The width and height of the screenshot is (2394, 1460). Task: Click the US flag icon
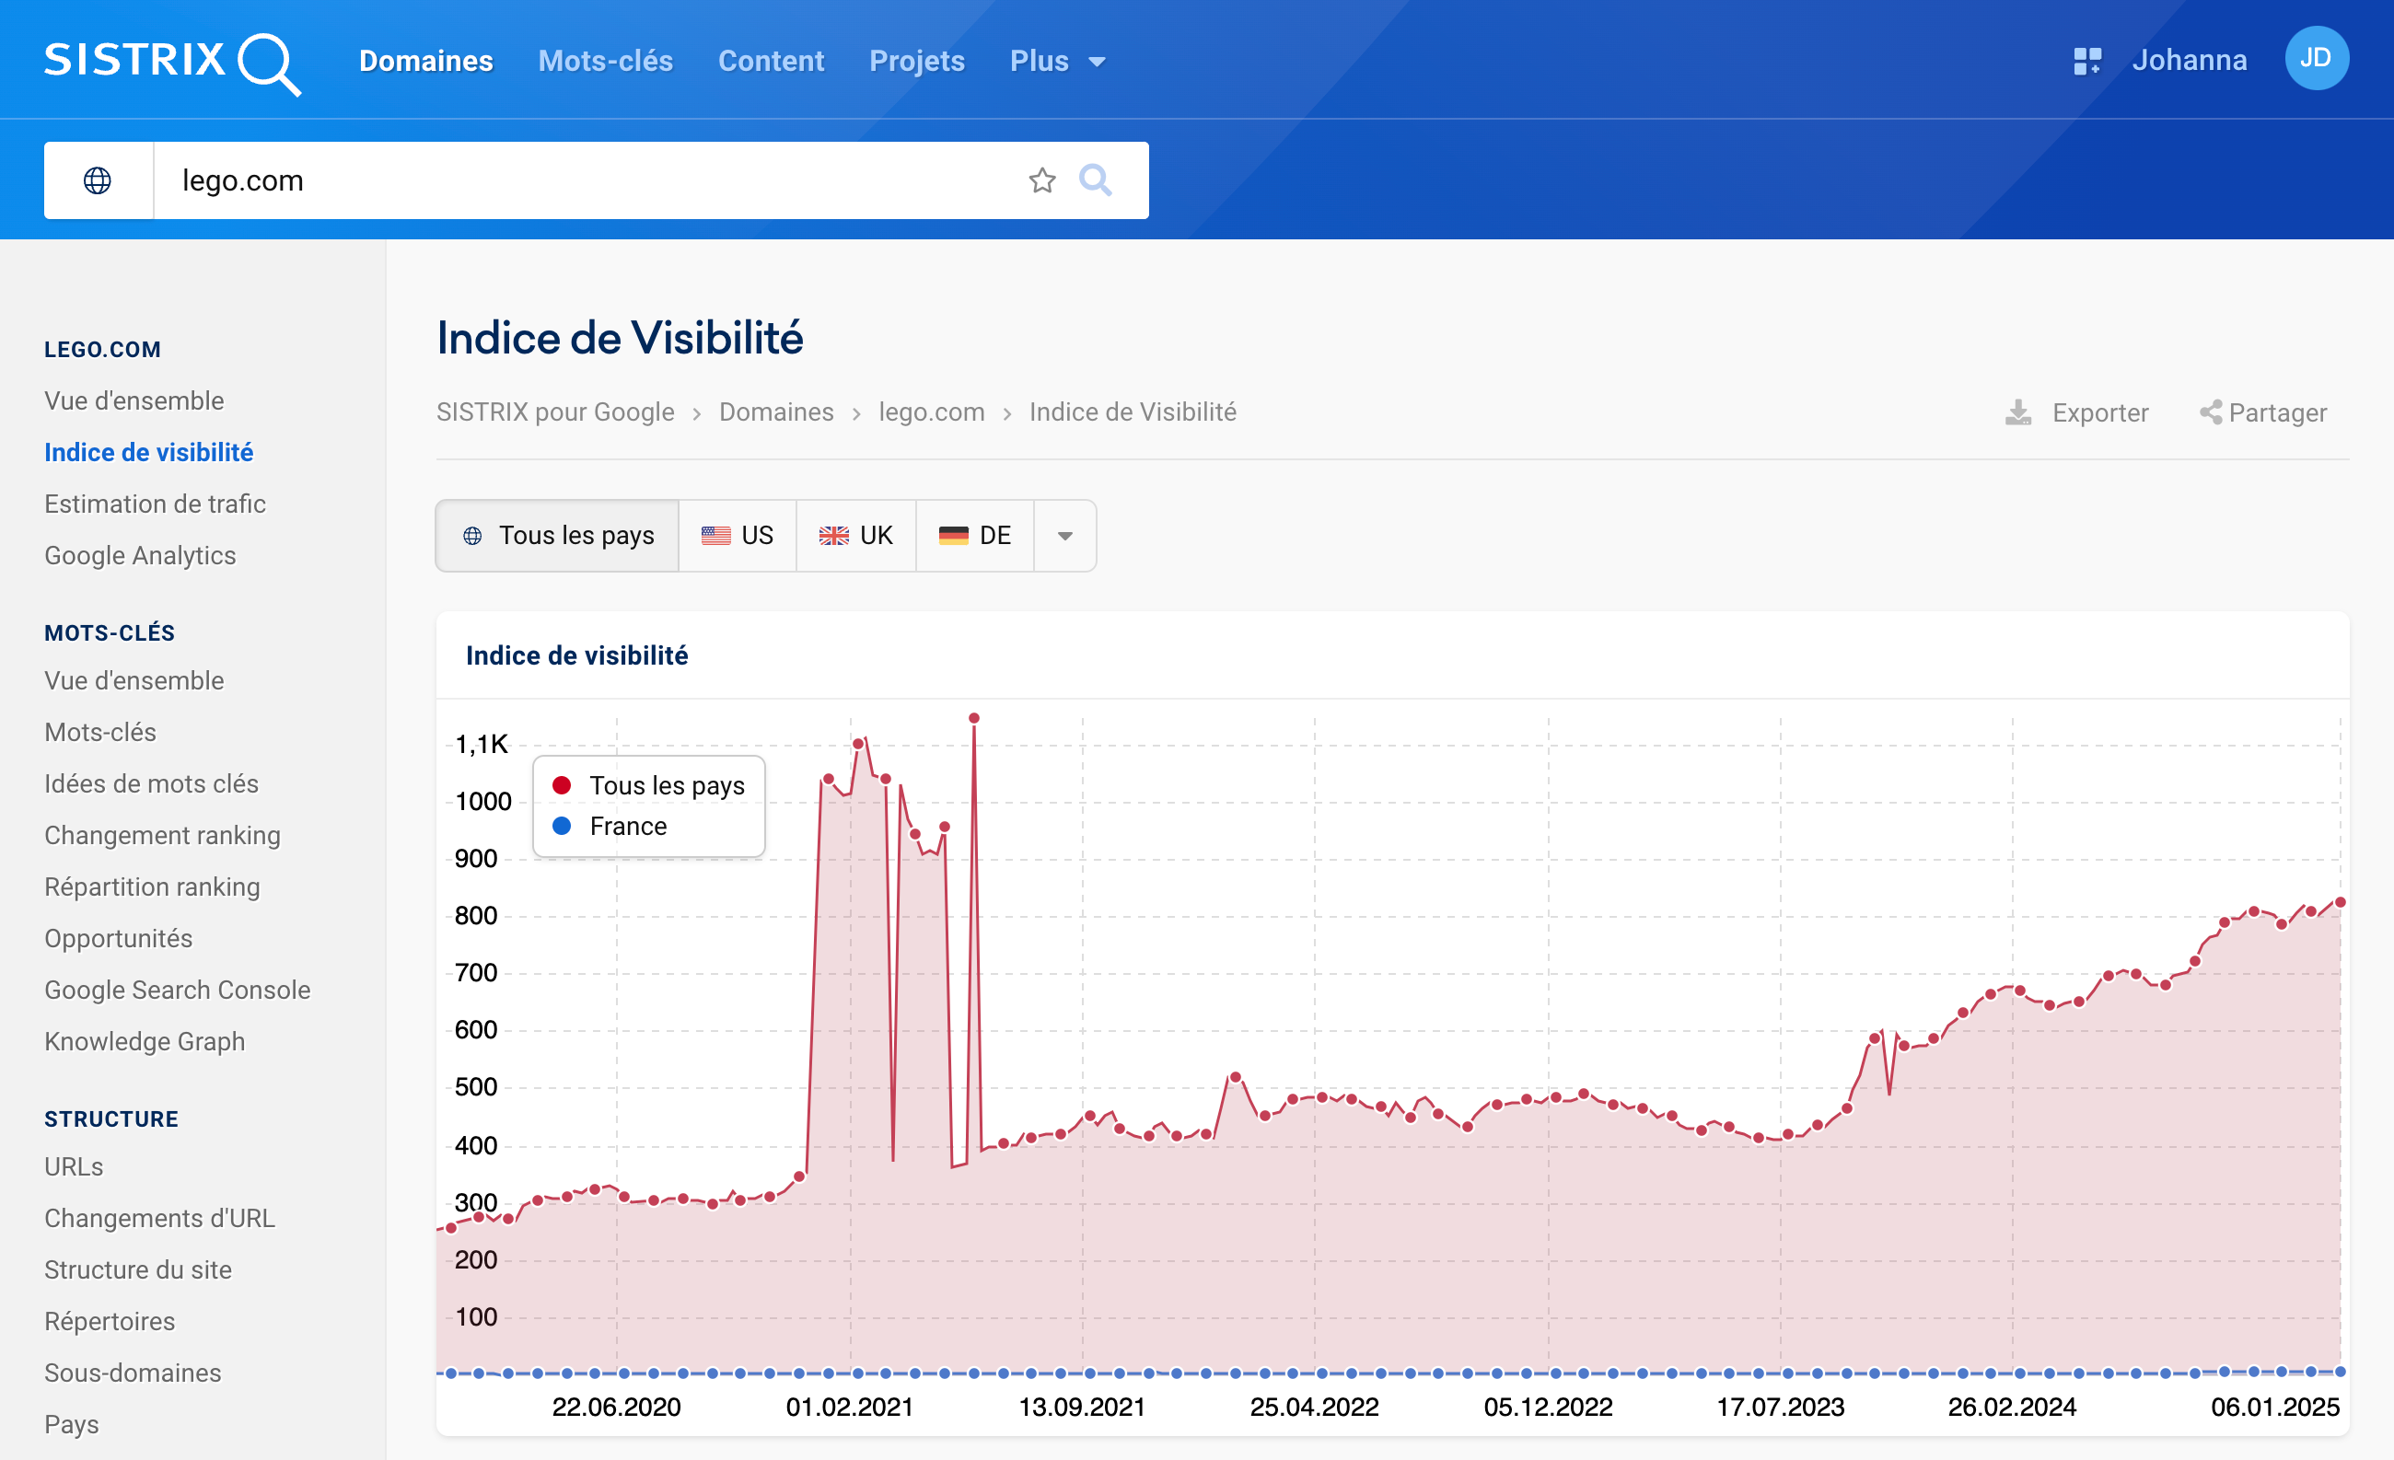[716, 535]
